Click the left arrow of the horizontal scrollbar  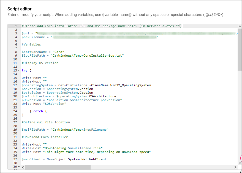23,167
